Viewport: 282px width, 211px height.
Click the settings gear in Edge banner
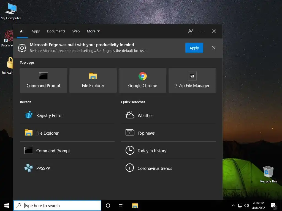click(22, 48)
